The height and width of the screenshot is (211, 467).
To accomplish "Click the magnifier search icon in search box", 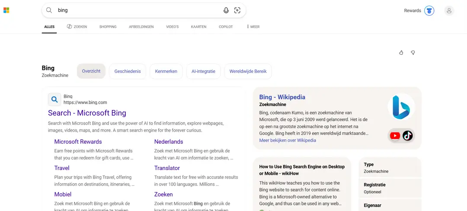I will tap(49, 10).
